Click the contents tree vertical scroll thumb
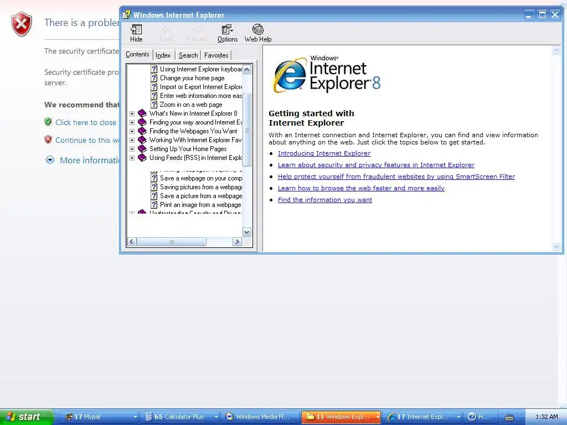567x425 pixels. [x=247, y=129]
